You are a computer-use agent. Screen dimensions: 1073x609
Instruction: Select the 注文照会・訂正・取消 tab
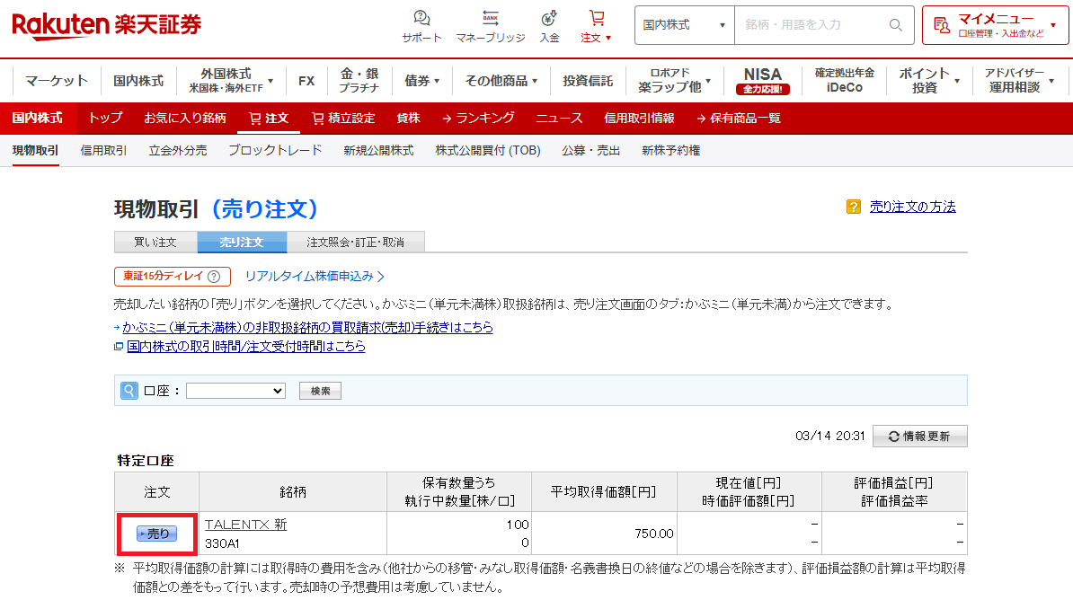(355, 243)
